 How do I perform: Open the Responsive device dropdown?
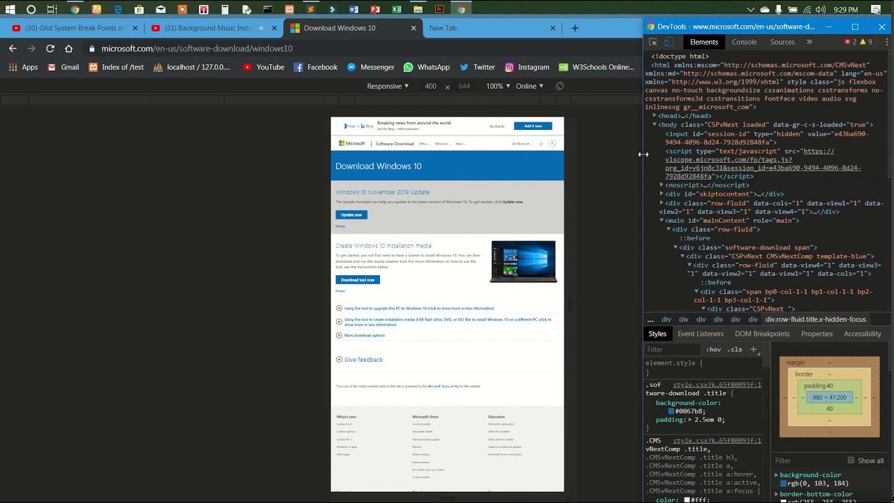pos(388,86)
